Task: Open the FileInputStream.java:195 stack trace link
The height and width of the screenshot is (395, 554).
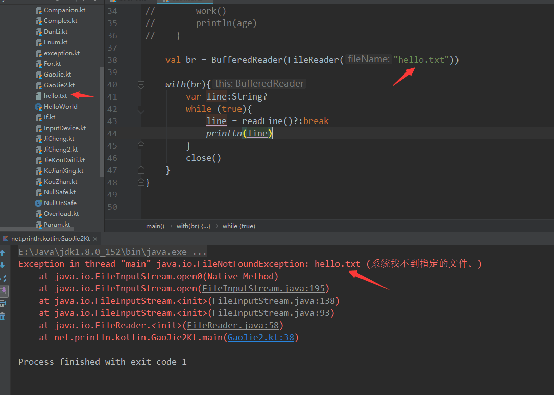Action: click(x=263, y=288)
